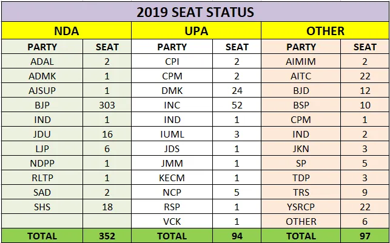Click the AIMIM party cell
390x243 pixels.
(x=301, y=61)
